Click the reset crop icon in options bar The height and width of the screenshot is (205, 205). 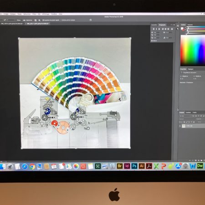91,20
